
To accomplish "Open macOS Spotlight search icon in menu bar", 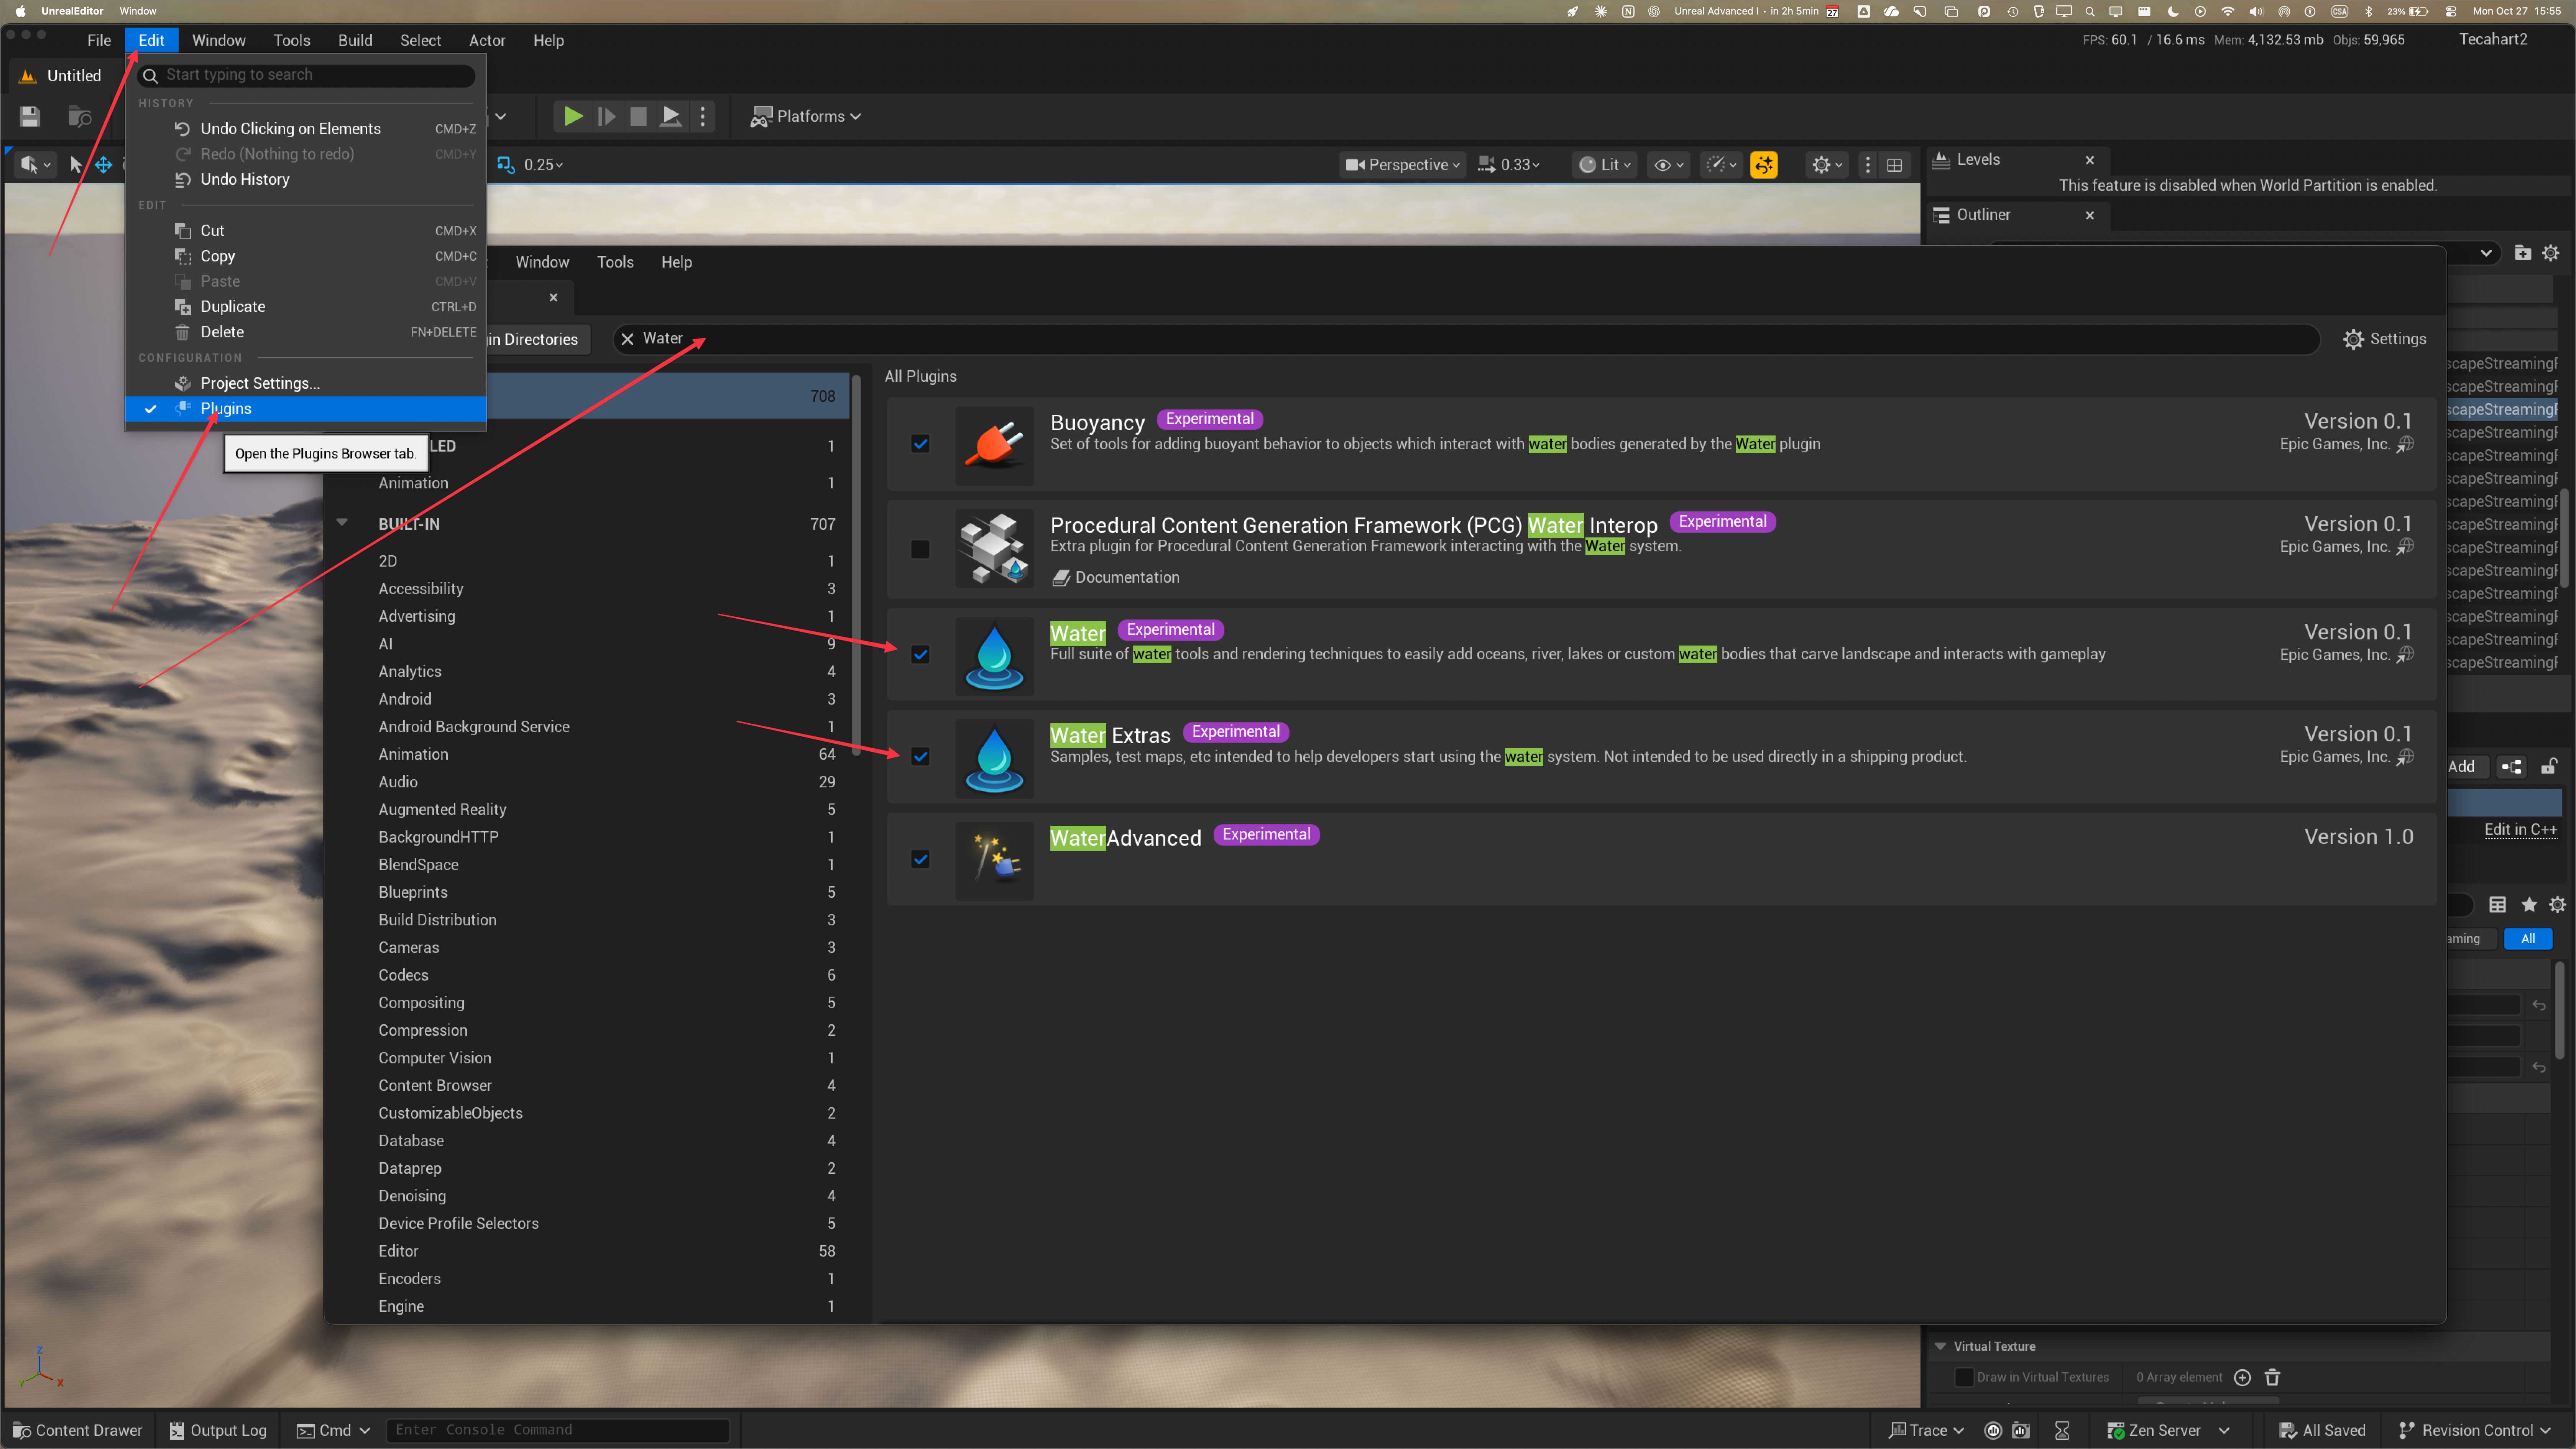I will pyautogui.click(x=2089, y=12).
